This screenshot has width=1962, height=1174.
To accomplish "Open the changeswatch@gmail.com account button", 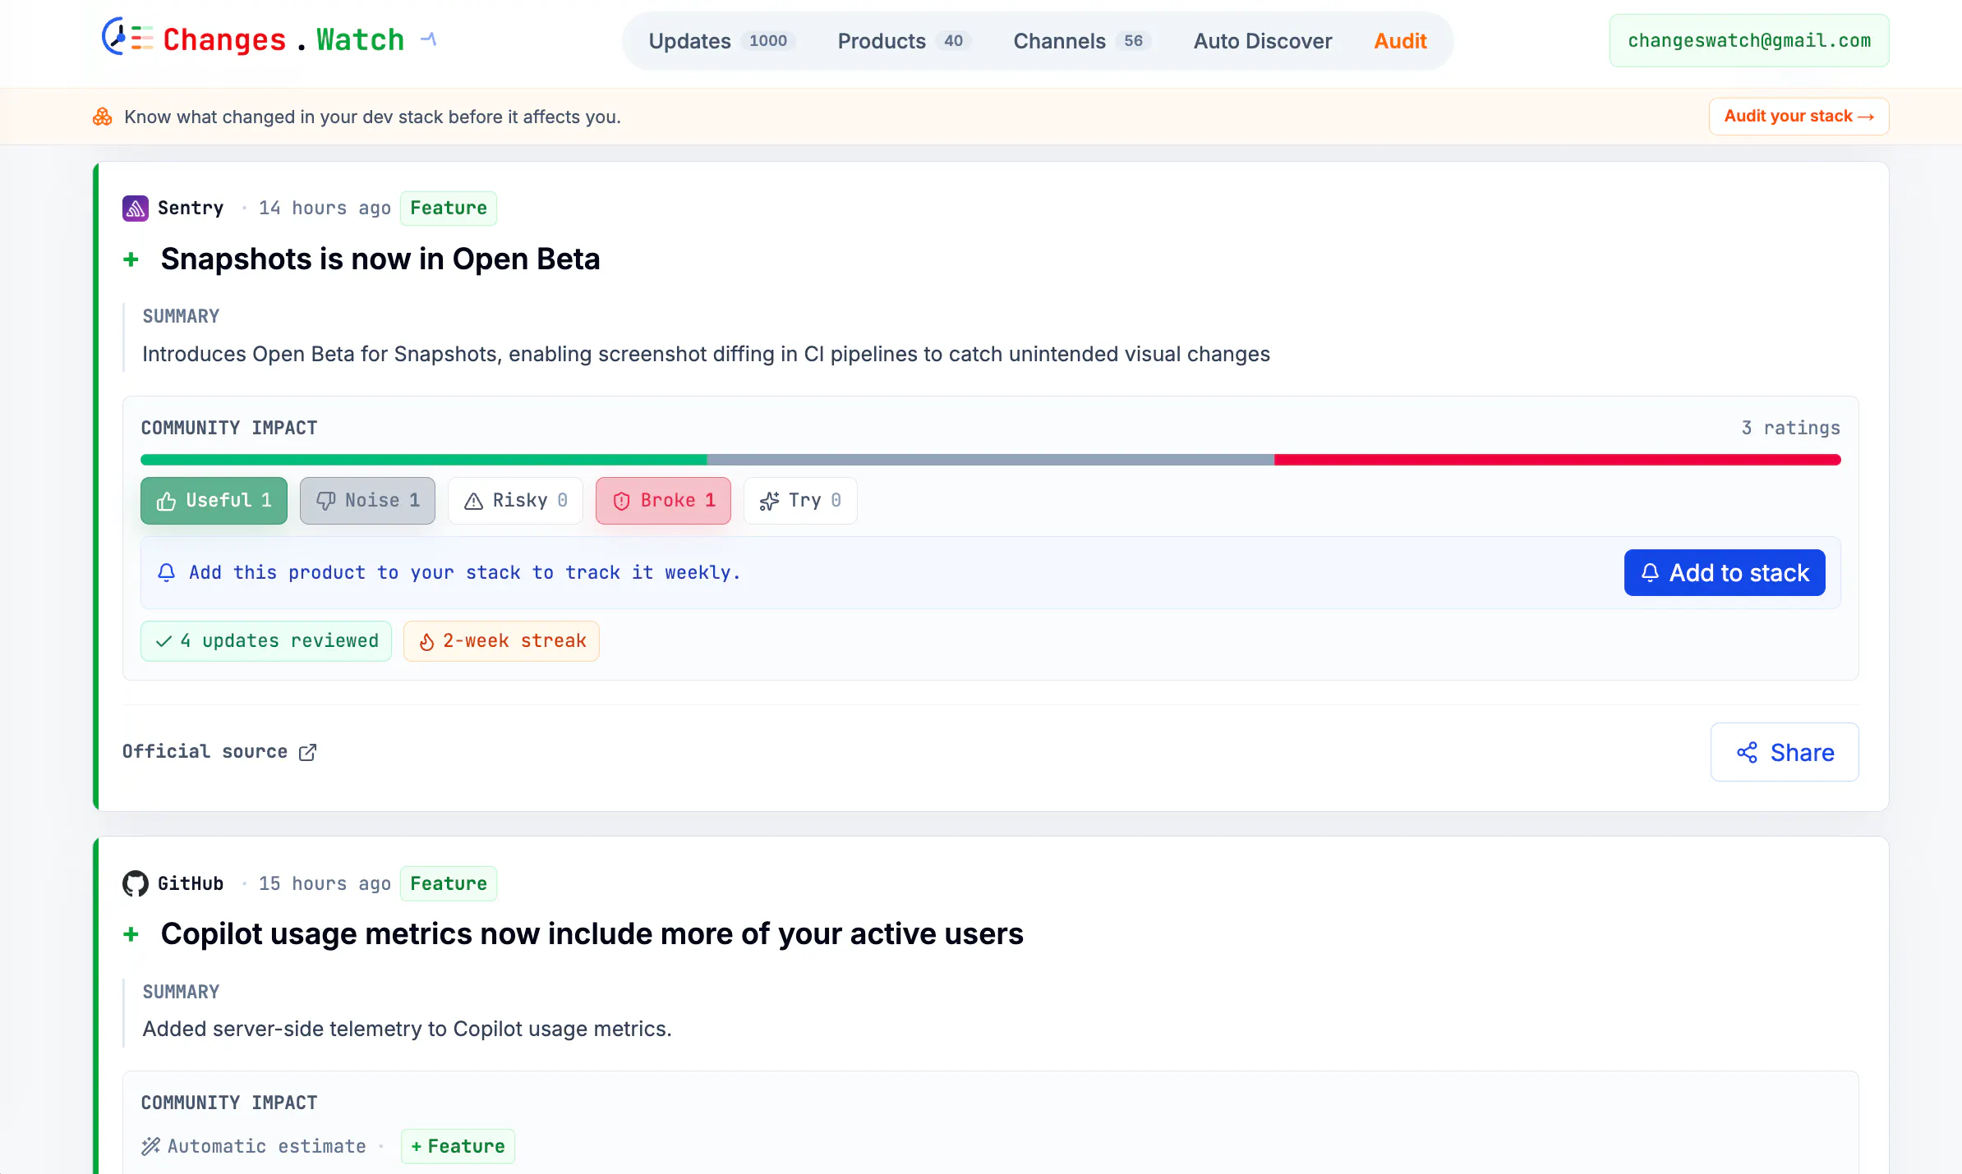I will 1749,40.
